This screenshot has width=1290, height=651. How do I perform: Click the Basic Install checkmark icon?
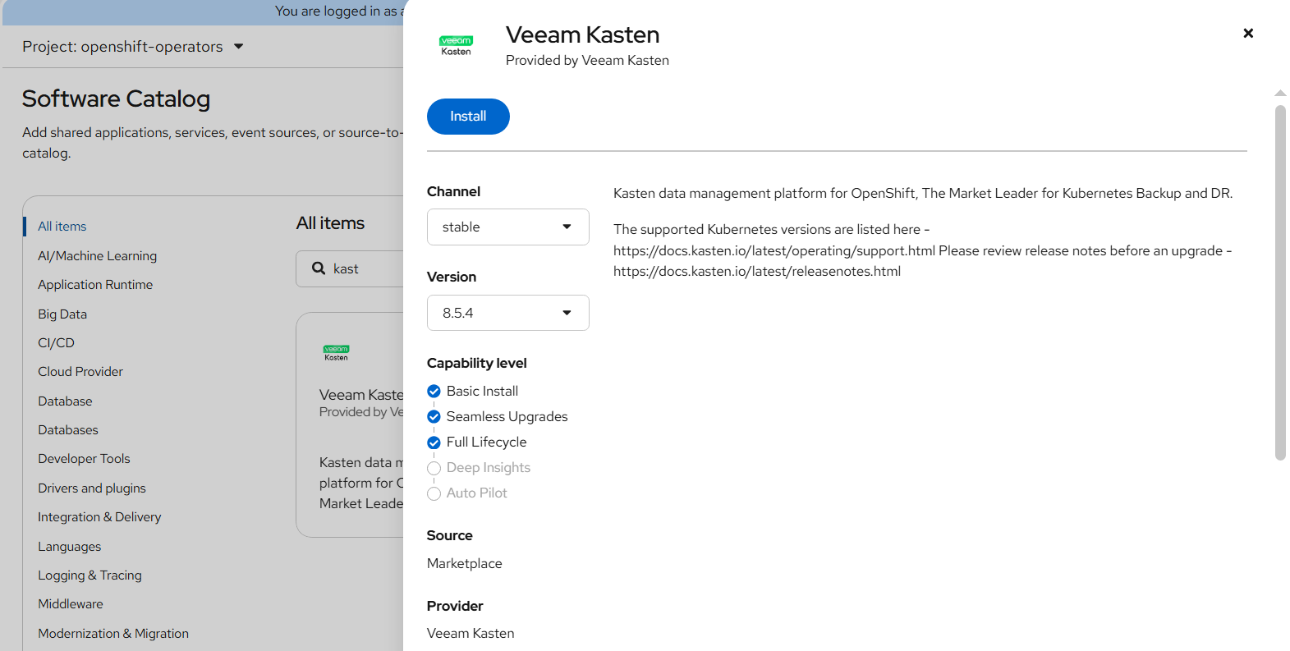point(434,392)
